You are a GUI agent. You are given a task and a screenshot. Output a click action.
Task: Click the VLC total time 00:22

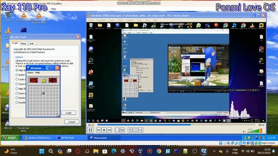pos(261,125)
